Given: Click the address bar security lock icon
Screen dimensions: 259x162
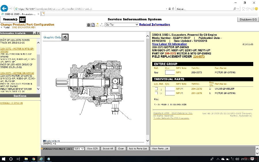Looking at the screenshot, I should click(170, 9).
